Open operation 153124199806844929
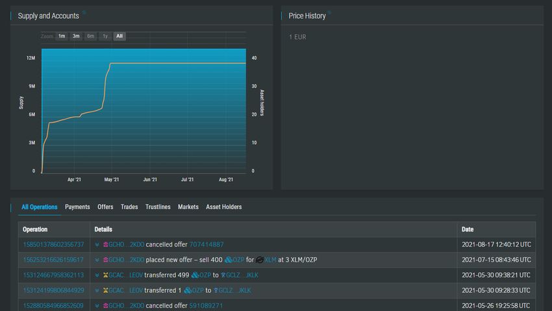Viewport: 552px width, 311px height. point(53,291)
